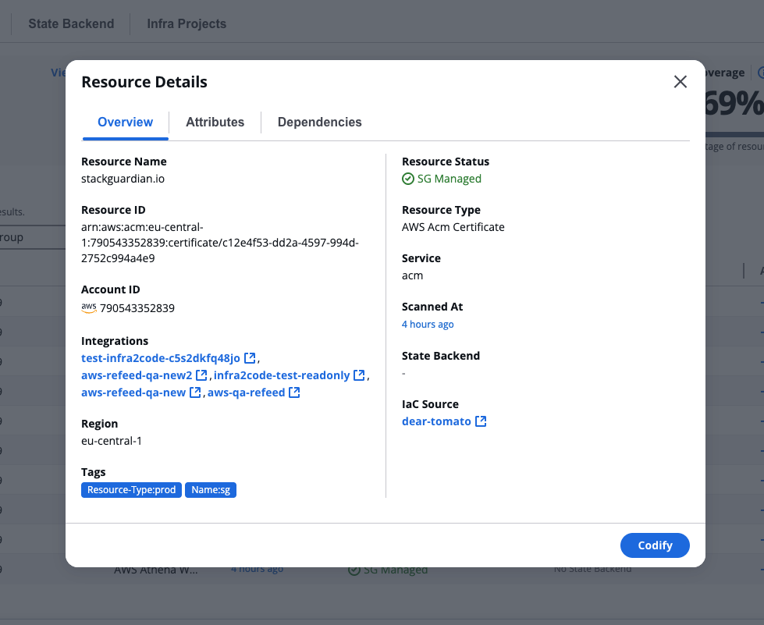
Task: Click the external-link icon after test-infra2code-c5s2dkfq48jo
Action: 251,357
